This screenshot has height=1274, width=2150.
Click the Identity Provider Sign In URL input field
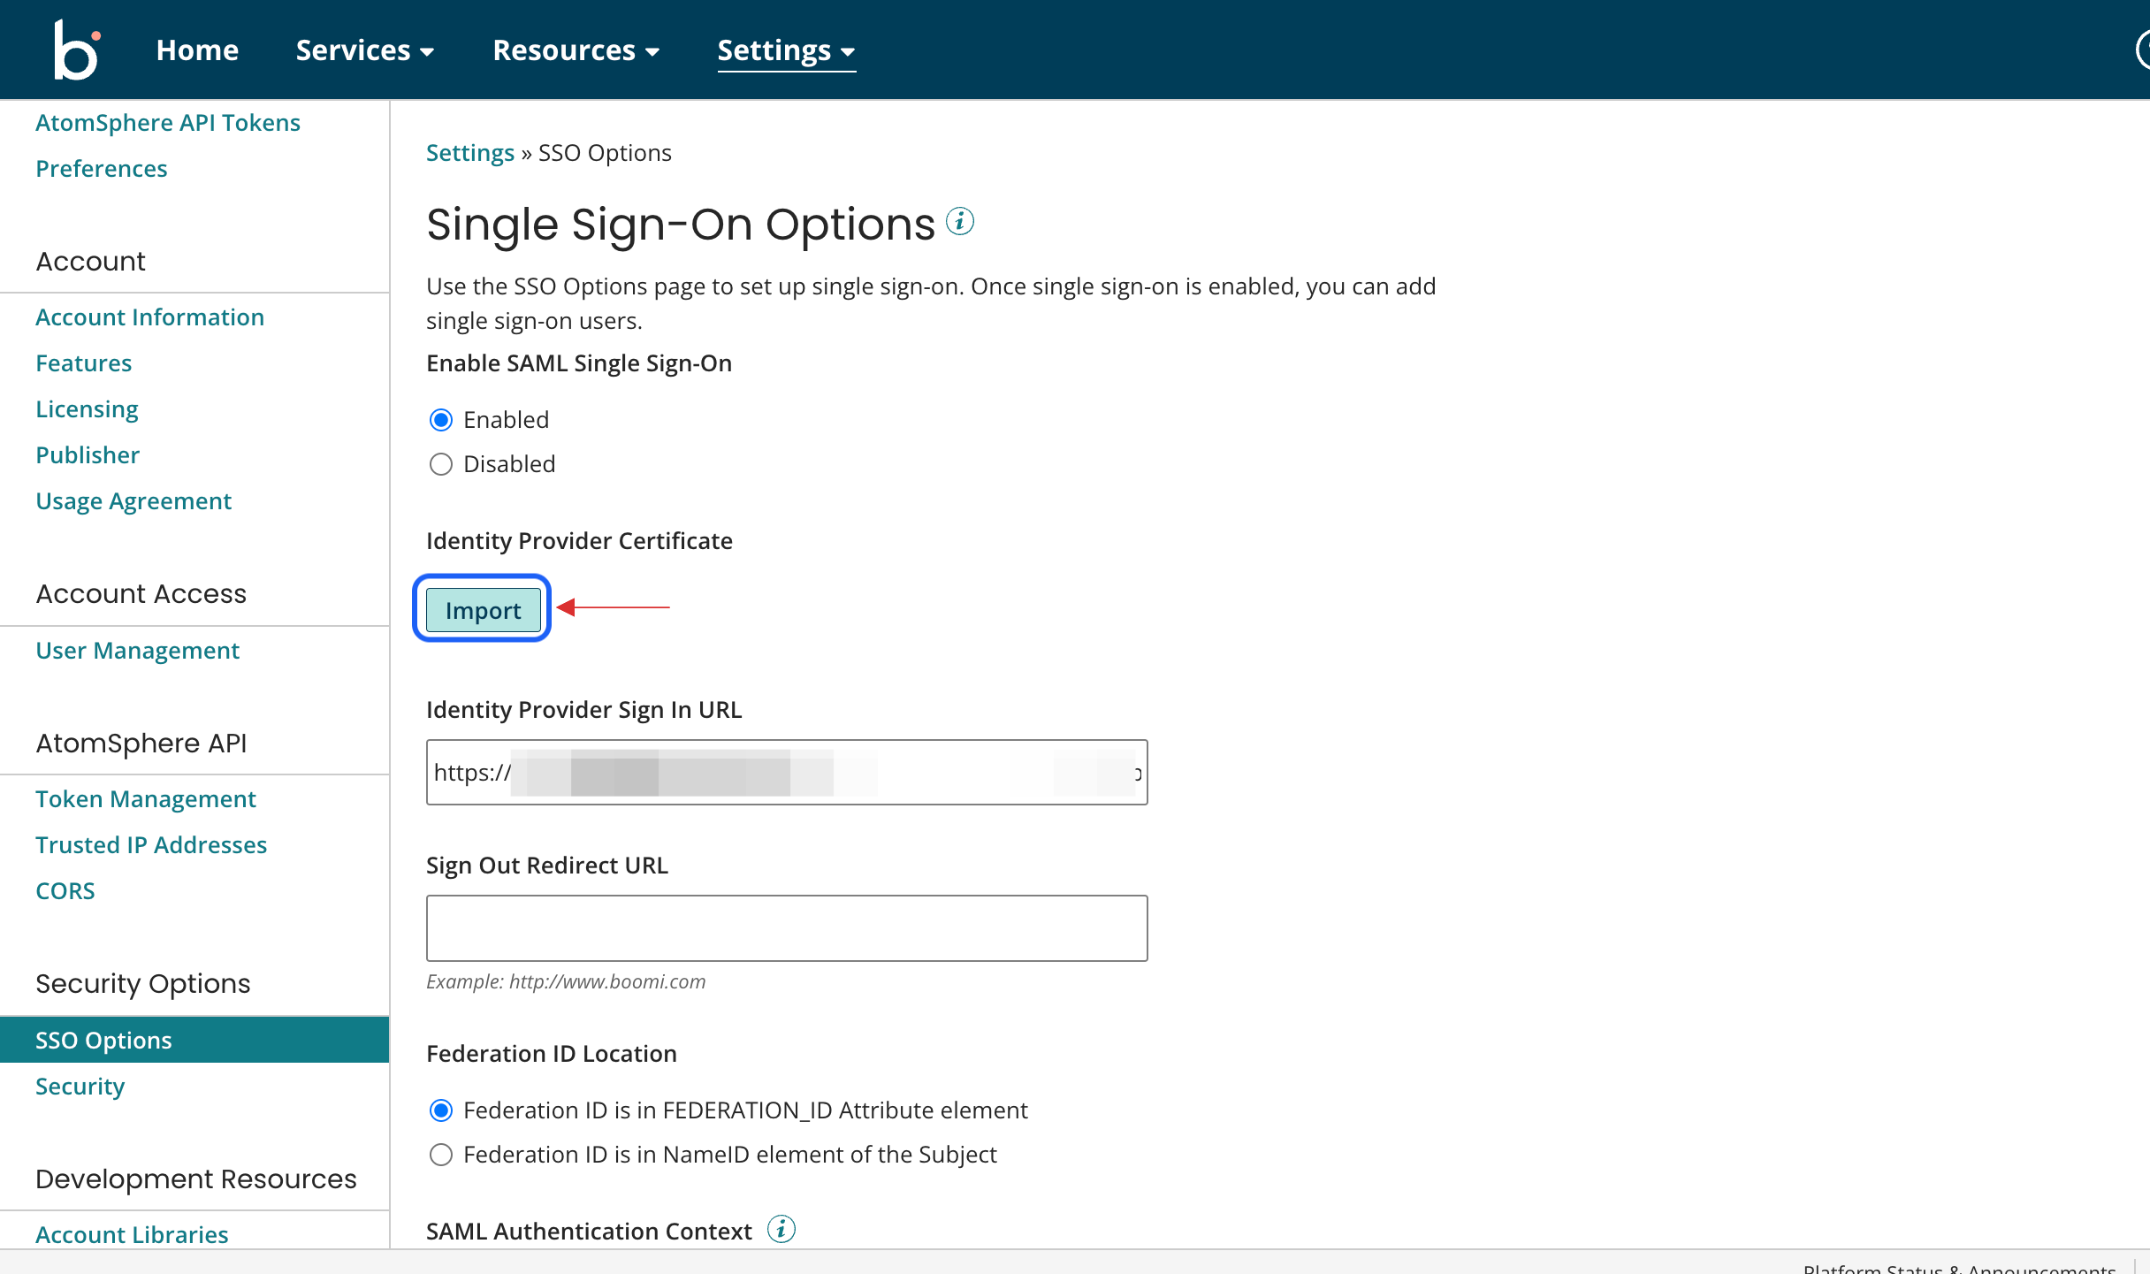click(x=787, y=770)
